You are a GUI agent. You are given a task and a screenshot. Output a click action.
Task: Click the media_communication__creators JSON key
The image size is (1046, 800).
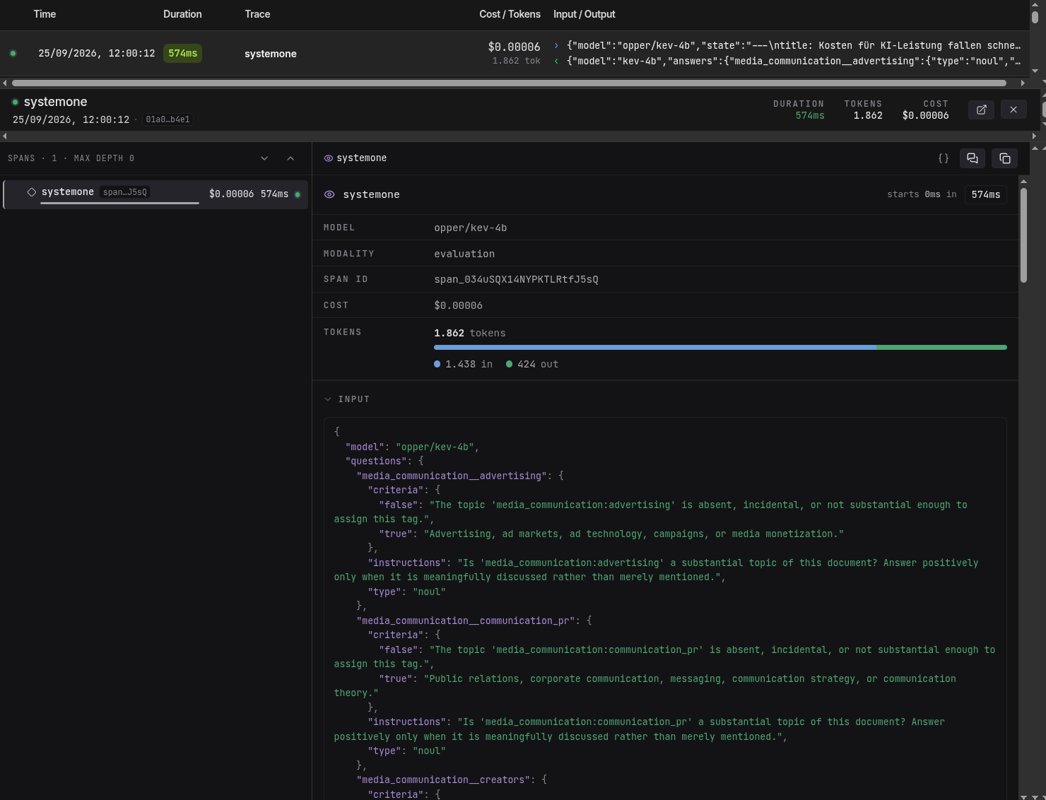pyautogui.click(x=442, y=780)
